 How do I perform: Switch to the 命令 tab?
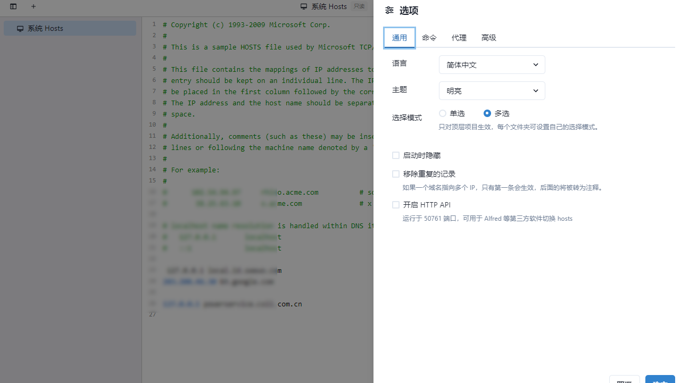pyautogui.click(x=429, y=38)
